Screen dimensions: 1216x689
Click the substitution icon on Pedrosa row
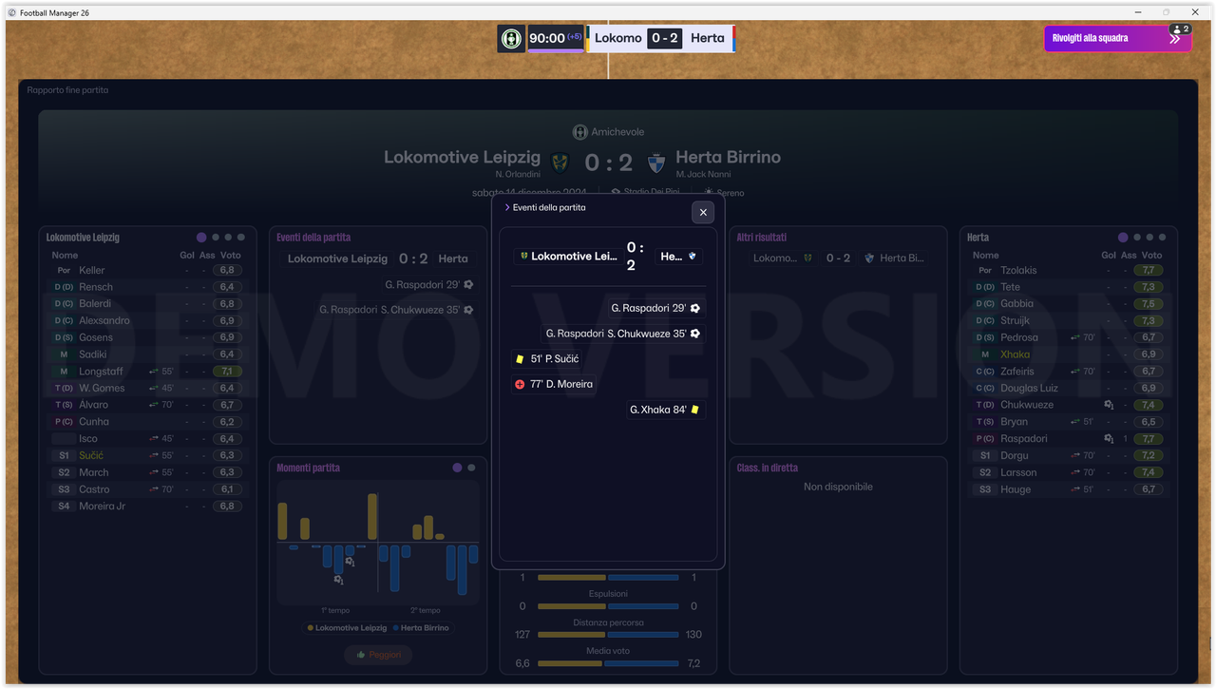[1075, 337]
